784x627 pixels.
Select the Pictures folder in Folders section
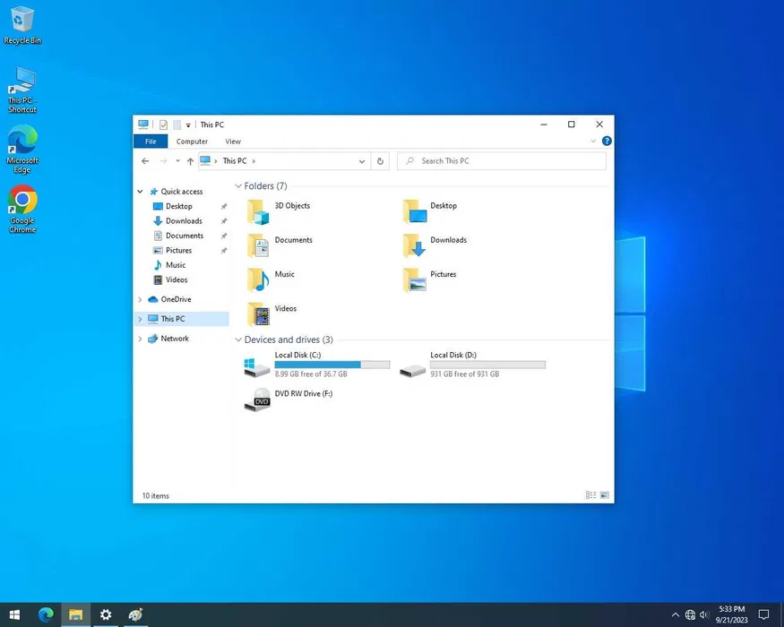coord(429,280)
